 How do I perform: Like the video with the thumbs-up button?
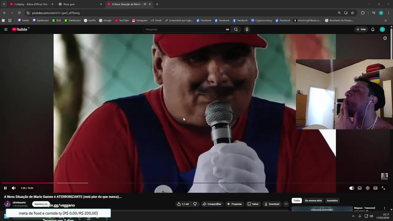tap(183, 204)
